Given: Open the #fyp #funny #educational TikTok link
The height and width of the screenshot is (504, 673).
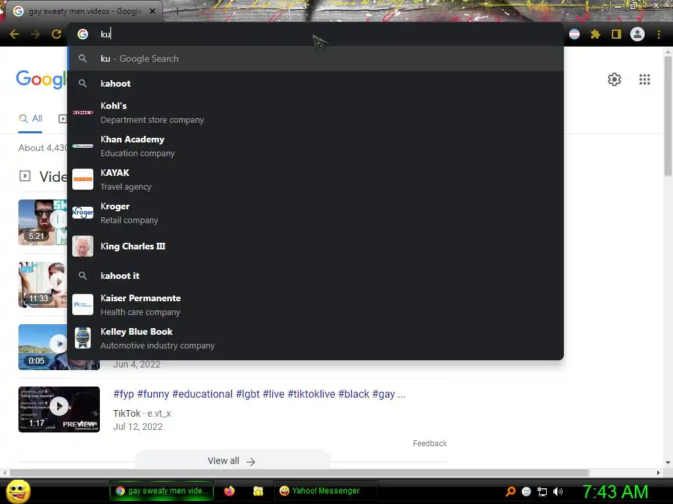Looking at the screenshot, I should 259,394.
